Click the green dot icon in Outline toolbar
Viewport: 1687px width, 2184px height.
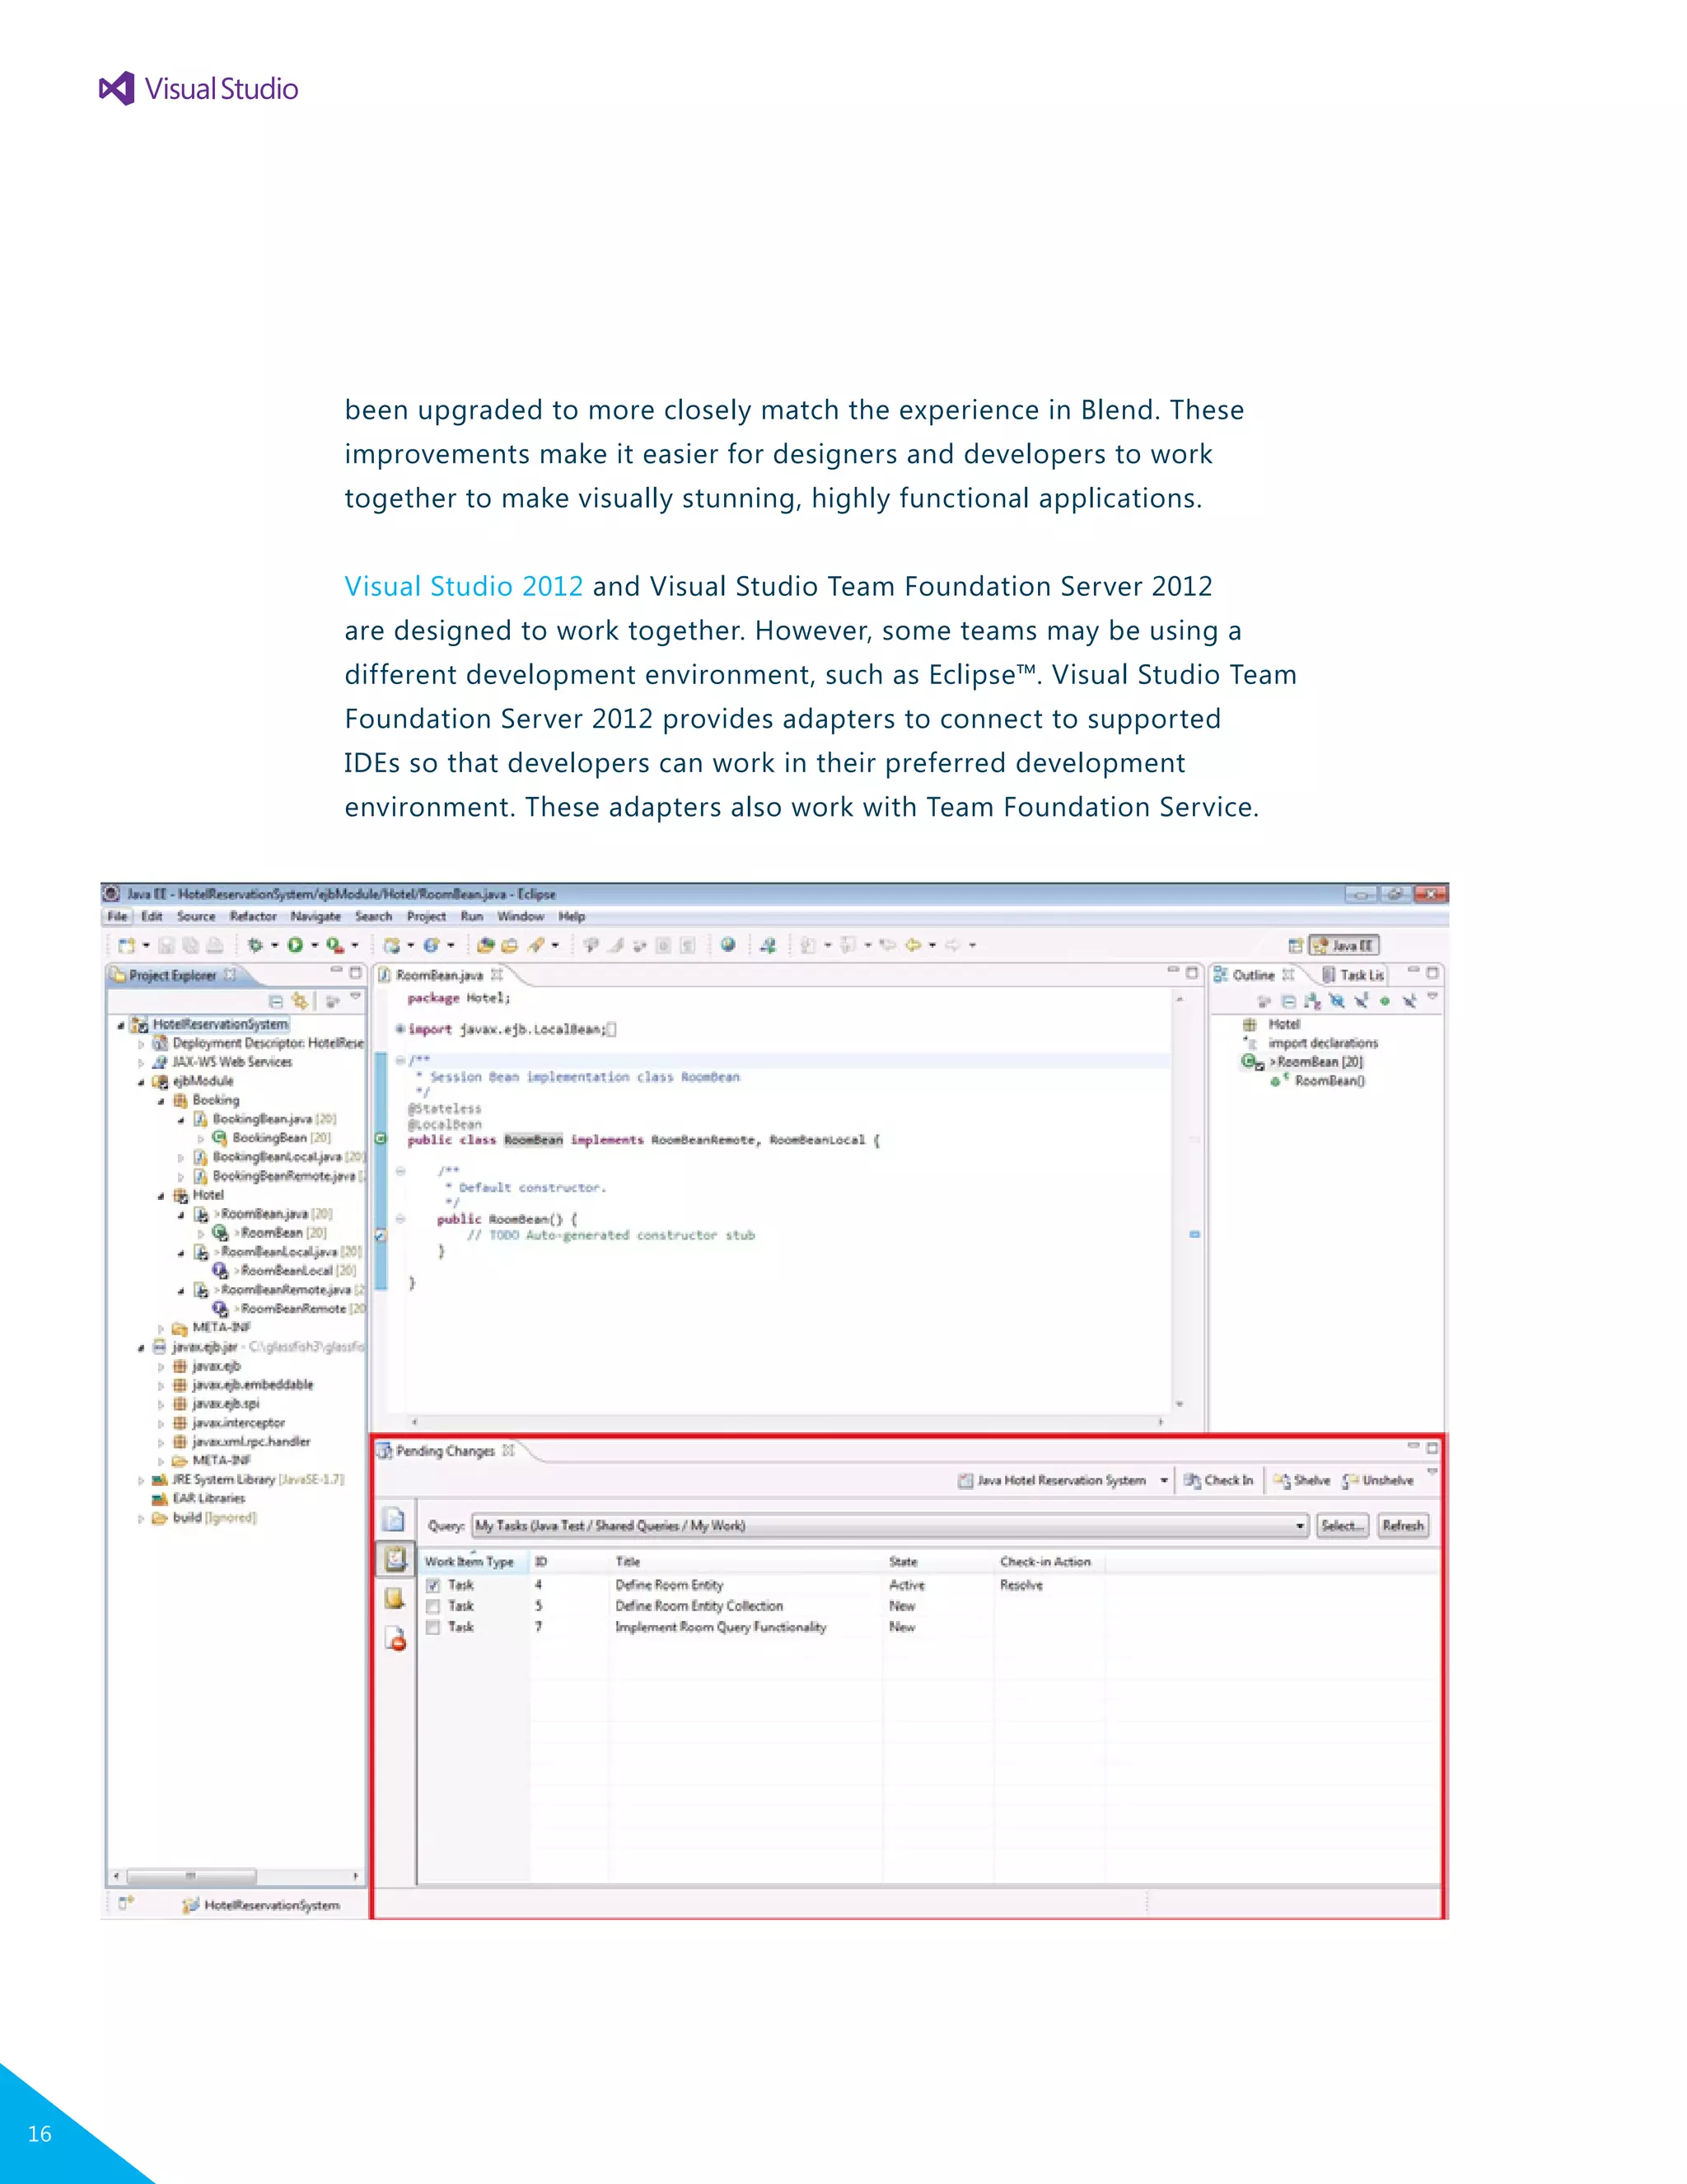pyautogui.click(x=1384, y=1001)
